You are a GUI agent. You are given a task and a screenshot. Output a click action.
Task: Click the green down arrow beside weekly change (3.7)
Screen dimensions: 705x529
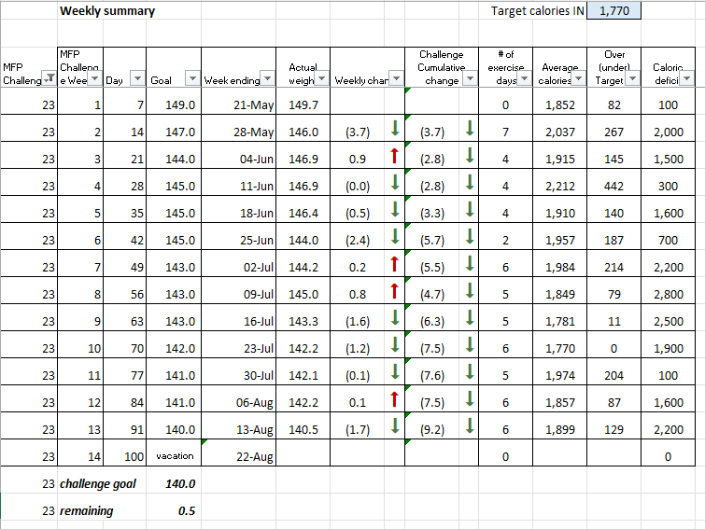point(395,128)
